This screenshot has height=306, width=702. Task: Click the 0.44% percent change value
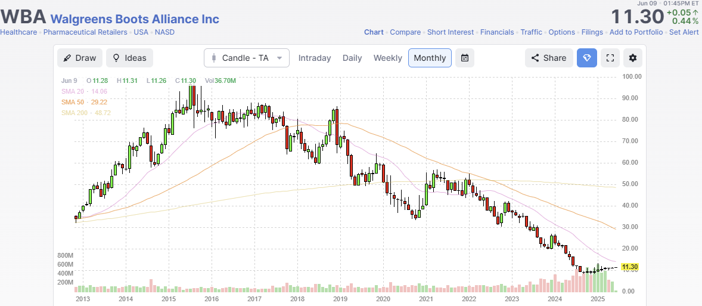(685, 21)
